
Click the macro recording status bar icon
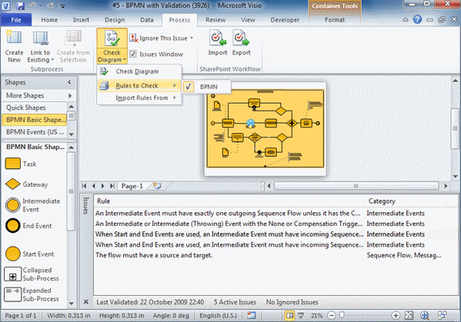[x=251, y=316]
